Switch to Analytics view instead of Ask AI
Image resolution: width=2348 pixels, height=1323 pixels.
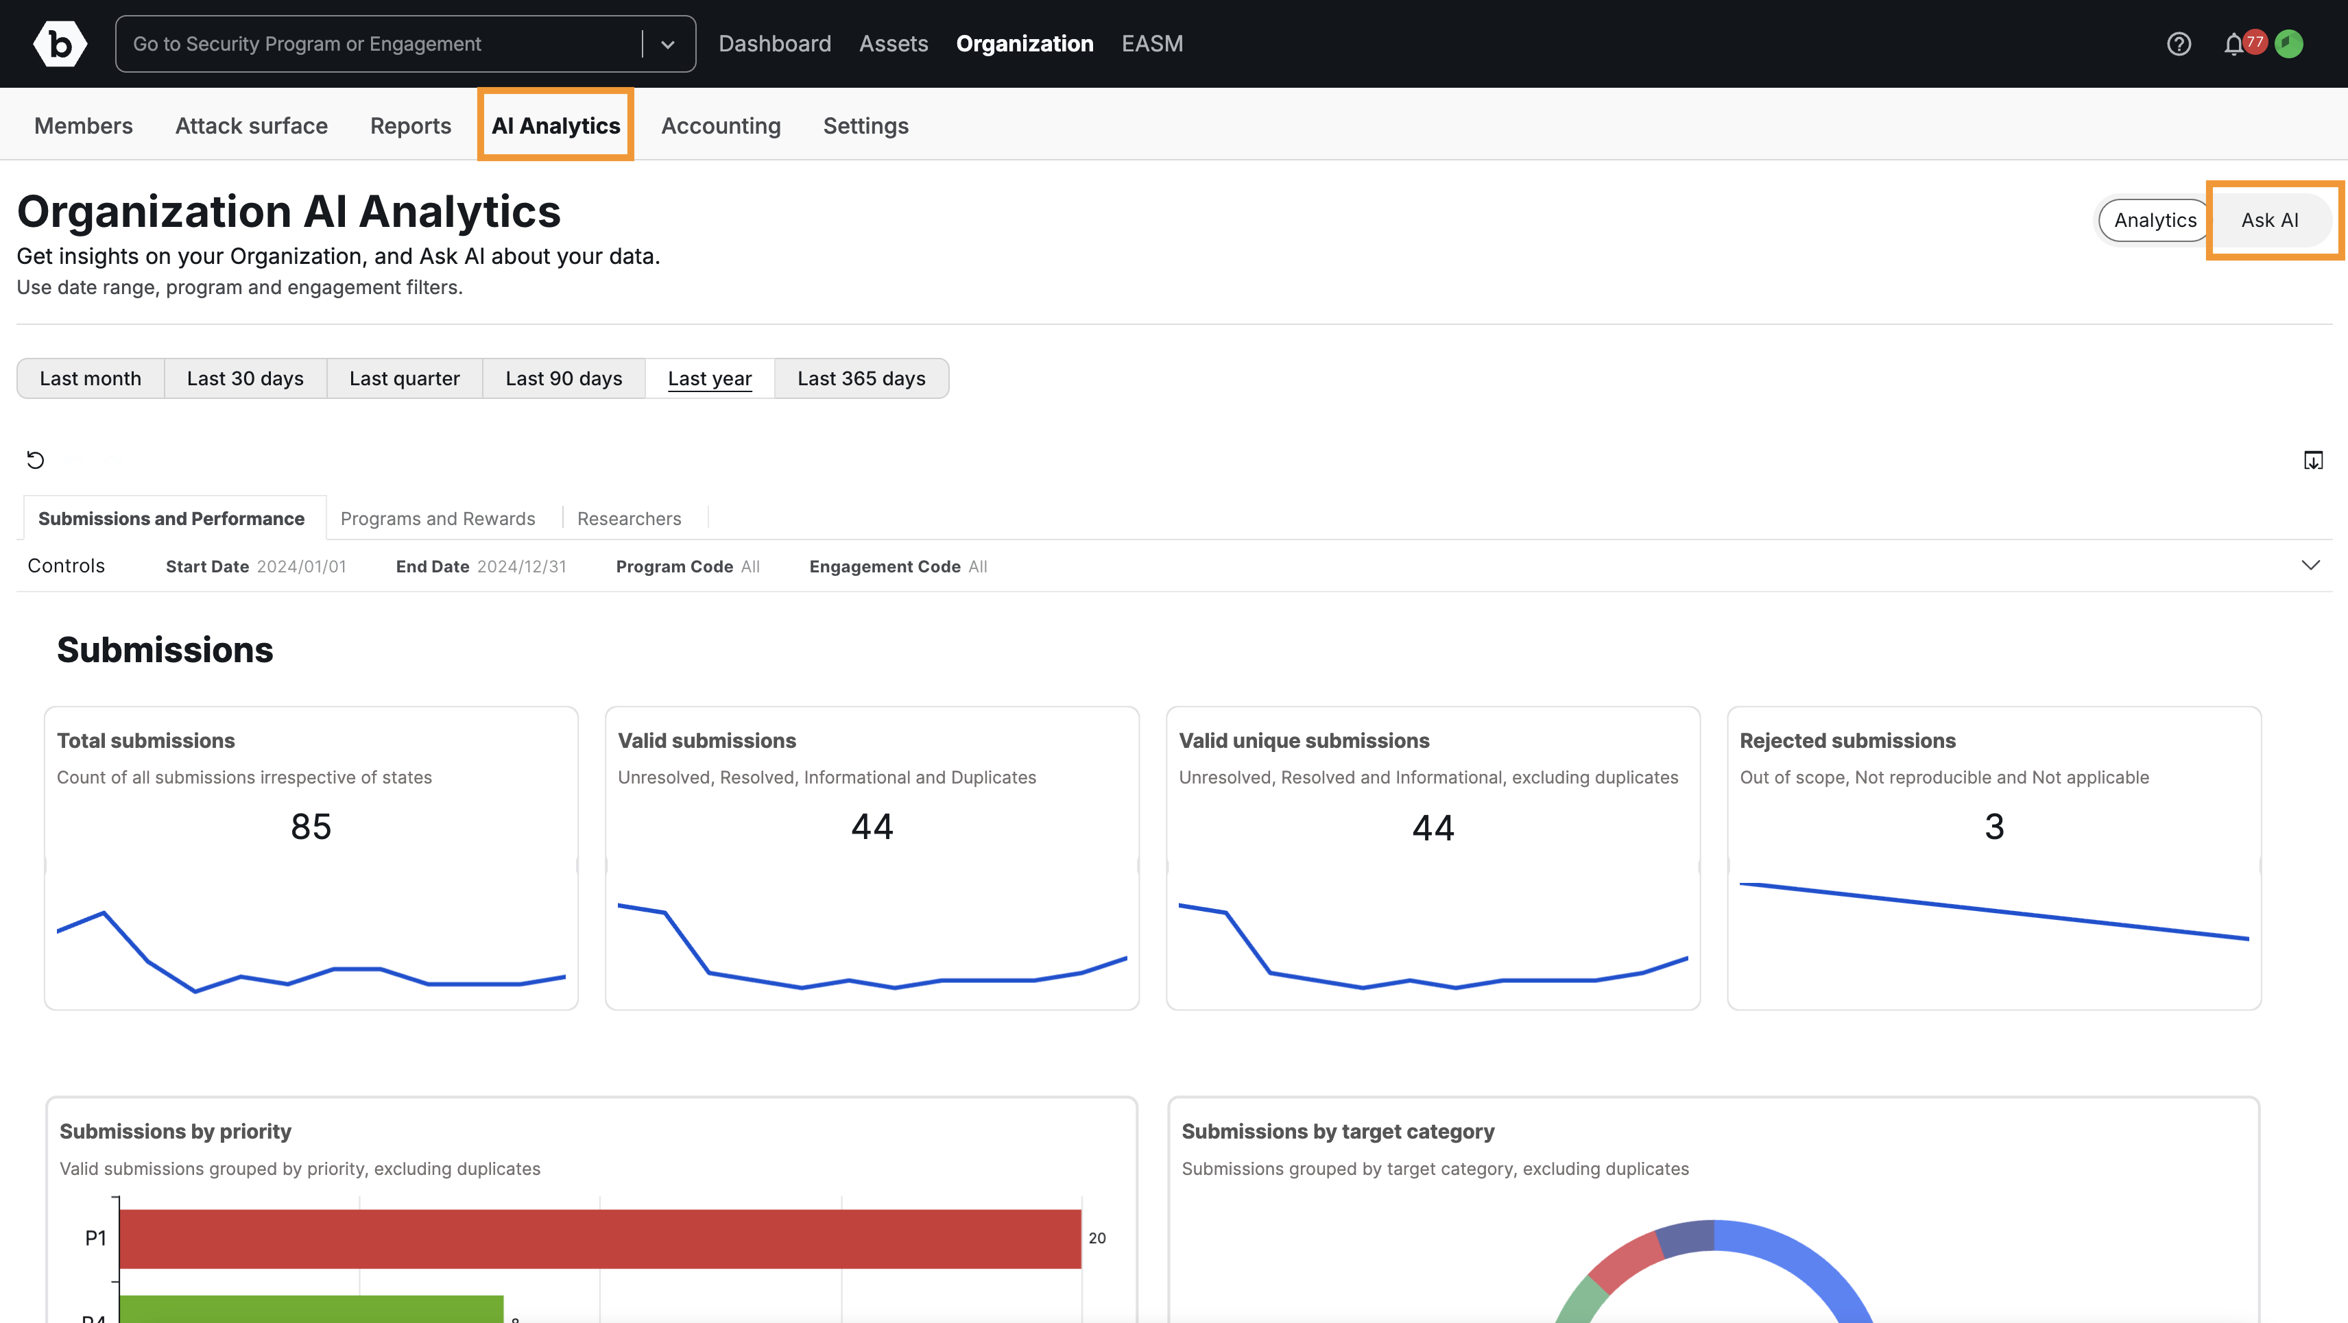pyautogui.click(x=2155, y=219)
